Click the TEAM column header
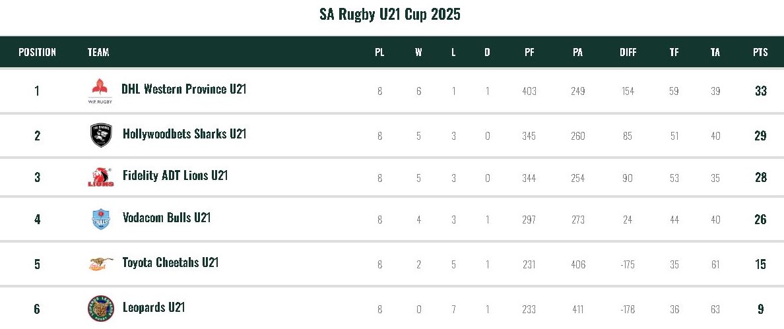784x329 pixels. tap(98, 52)
